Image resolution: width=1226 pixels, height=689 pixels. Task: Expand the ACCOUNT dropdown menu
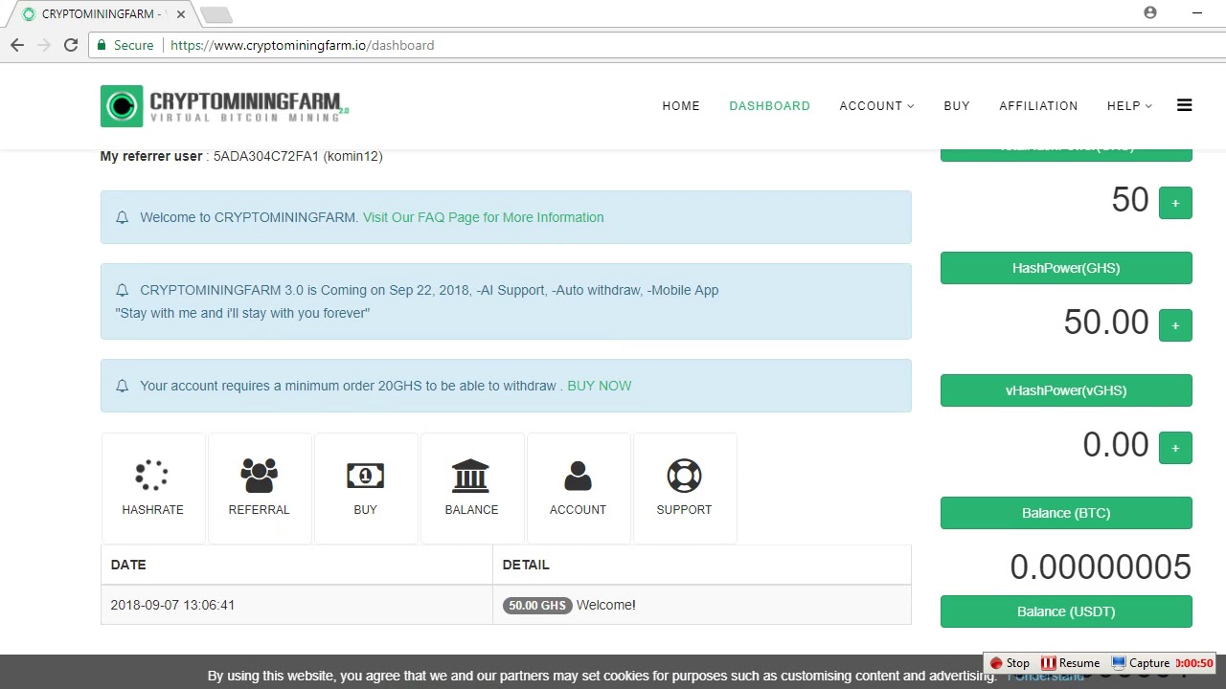876,106
